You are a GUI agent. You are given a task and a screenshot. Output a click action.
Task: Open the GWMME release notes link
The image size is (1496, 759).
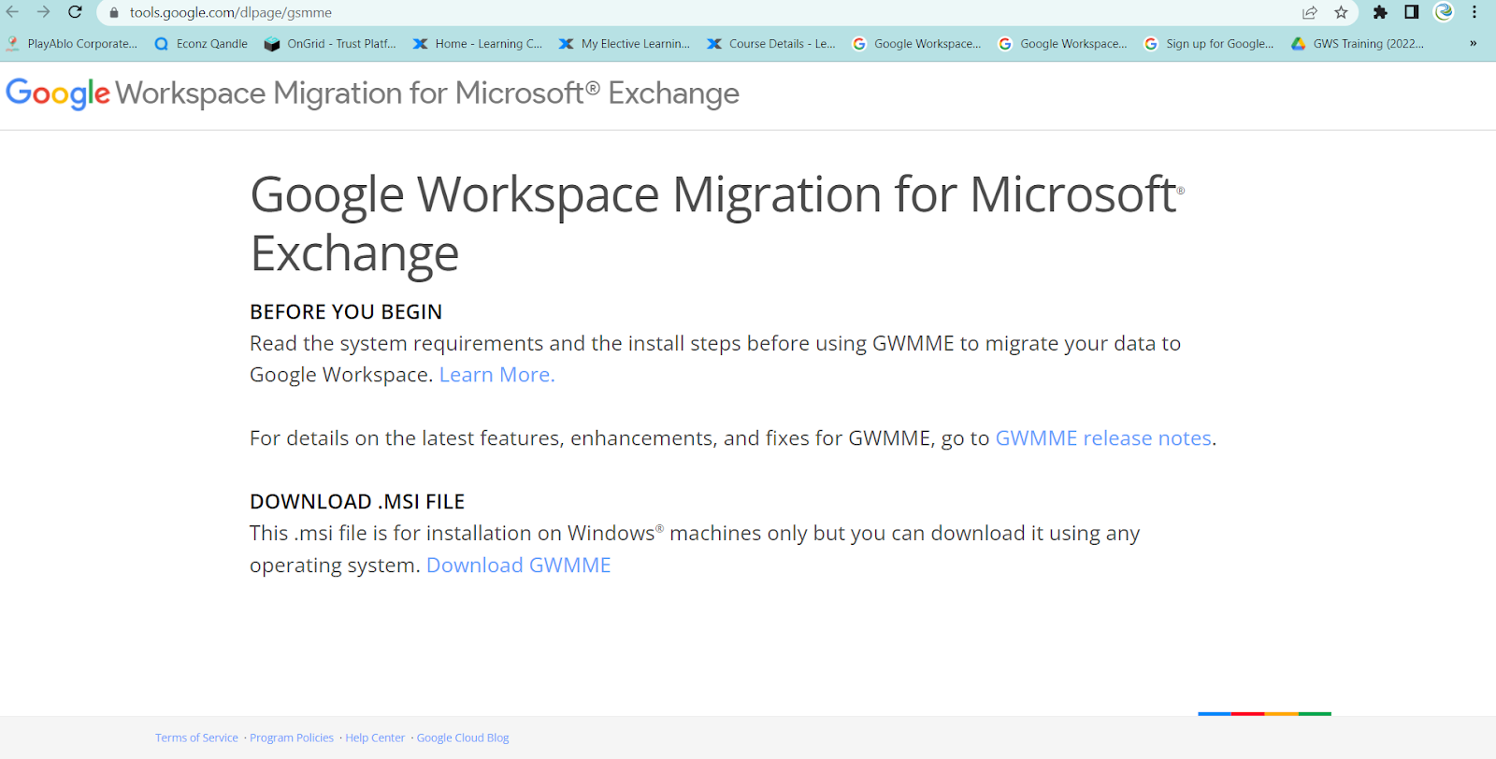[x=1103, y=438]
